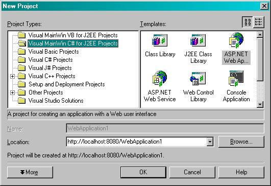Switch templates to small icons view
Screen dimensions: 271x186
click(258, 22)
